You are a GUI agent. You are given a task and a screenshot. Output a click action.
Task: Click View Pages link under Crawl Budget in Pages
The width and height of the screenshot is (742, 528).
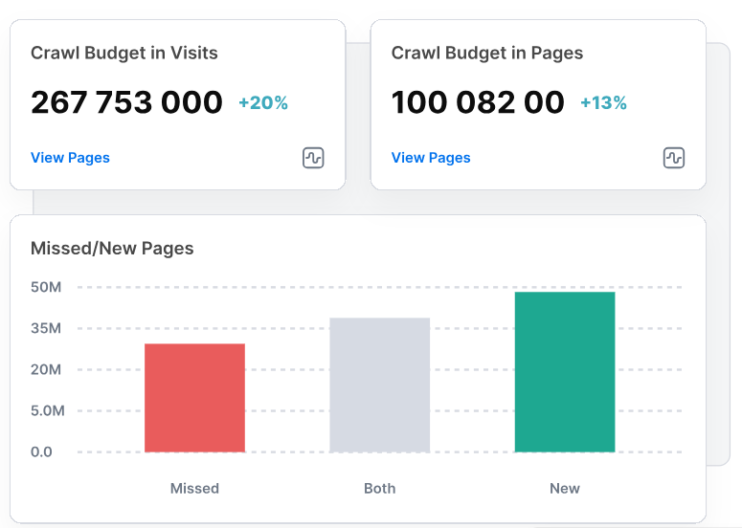[x=431, y=158]
